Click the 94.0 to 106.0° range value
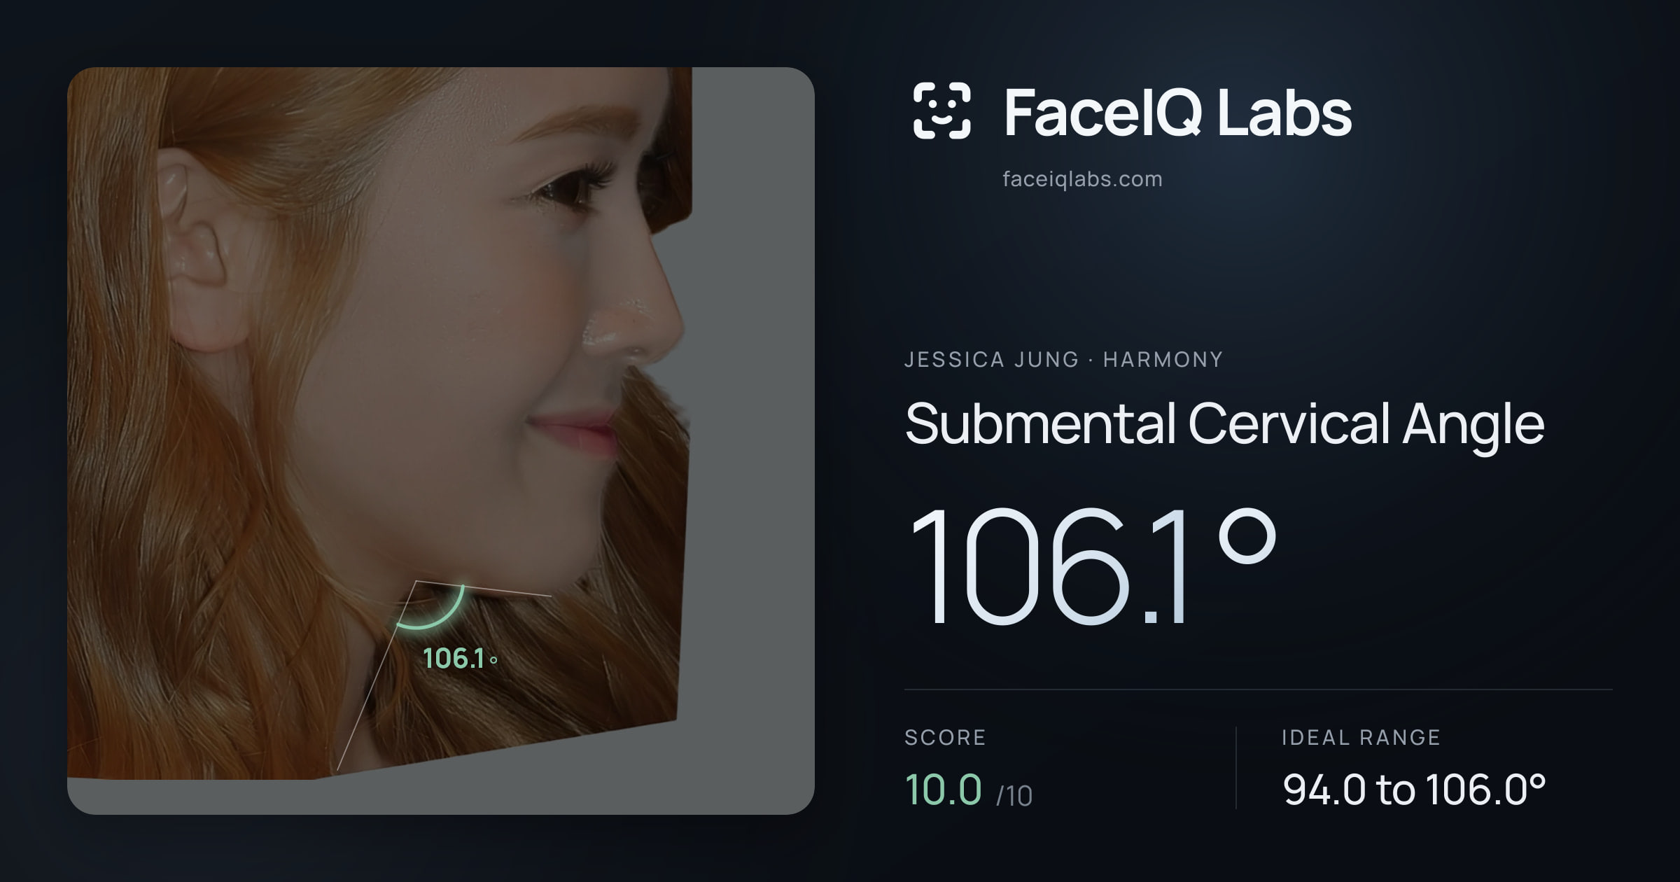The image size is (1680, 882). pos(1414,790)
